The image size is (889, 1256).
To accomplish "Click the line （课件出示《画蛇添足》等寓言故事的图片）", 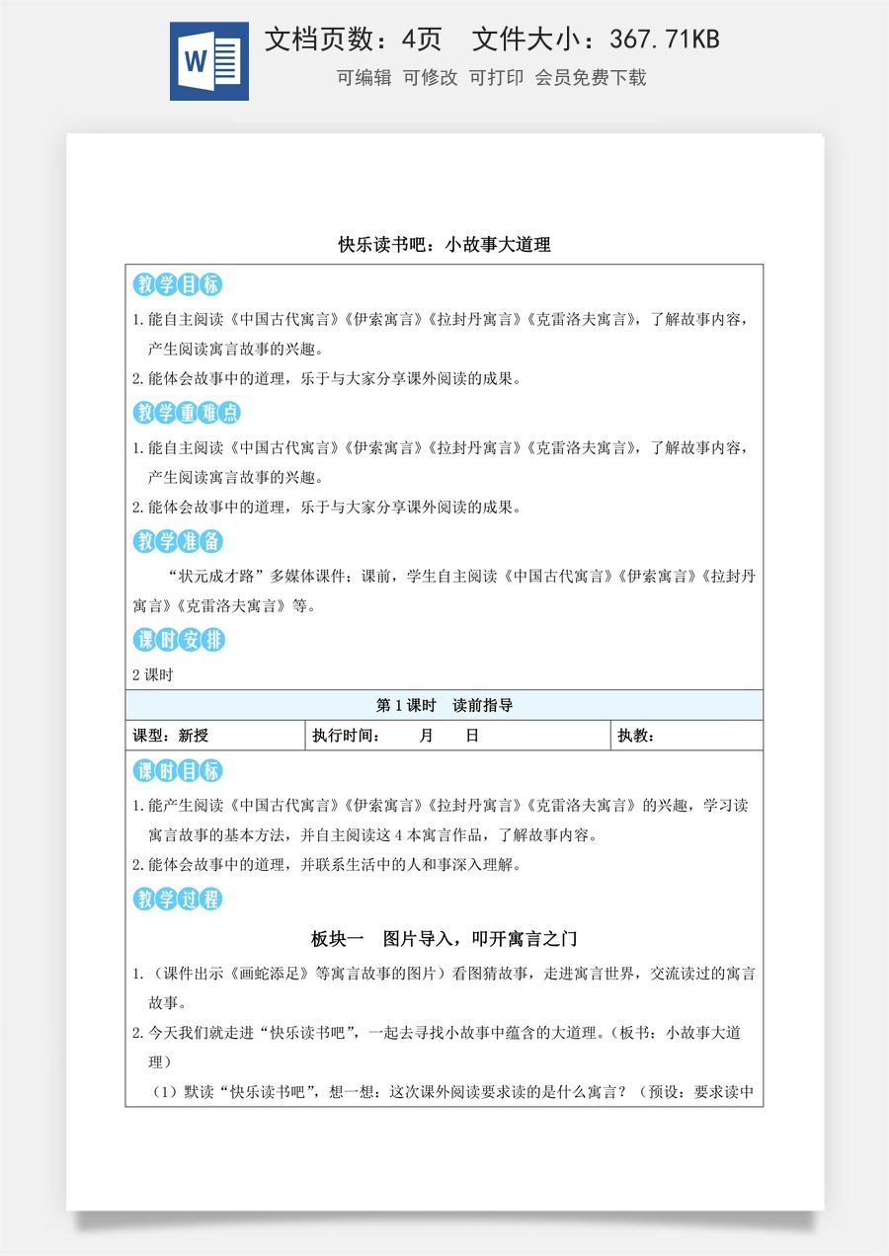I will (x=444, y=975).
